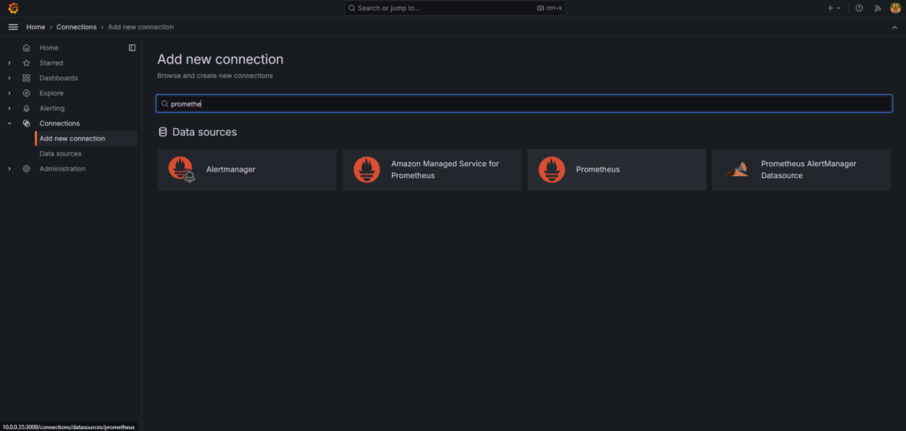Click the Starred star icon

(26, 63)
